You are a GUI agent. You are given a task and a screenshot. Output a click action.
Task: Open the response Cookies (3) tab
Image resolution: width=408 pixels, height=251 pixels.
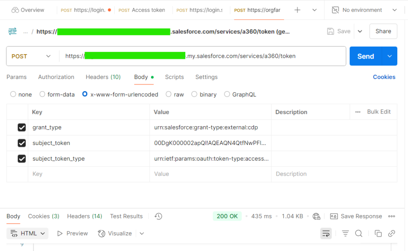44,216
